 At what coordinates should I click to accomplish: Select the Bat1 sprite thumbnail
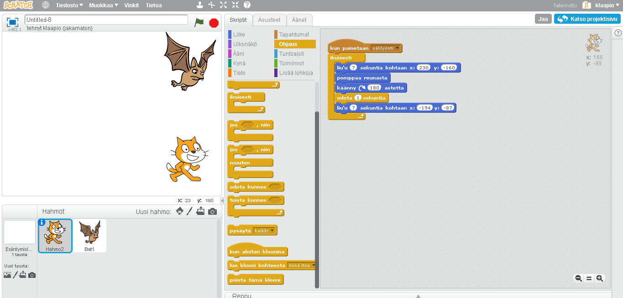(90, 235)
